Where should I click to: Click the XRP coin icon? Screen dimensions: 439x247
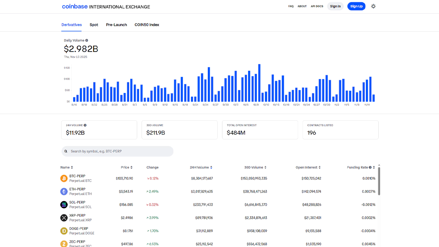pyautogui.click(x=64, y=218)
